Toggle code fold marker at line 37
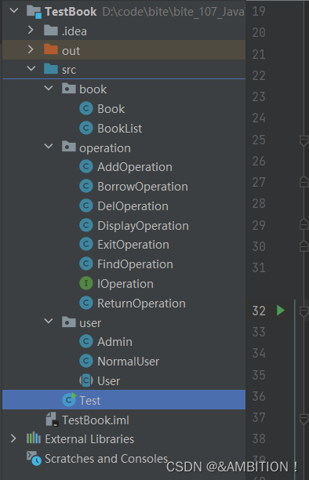 (304, 419)
